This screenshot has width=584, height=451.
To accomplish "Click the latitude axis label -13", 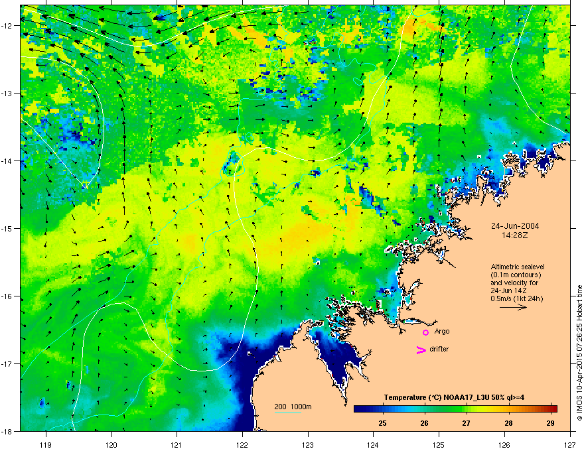I will tap(7, 93).
